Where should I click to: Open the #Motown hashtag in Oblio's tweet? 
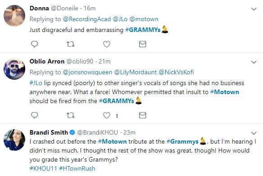pos(225,92)
